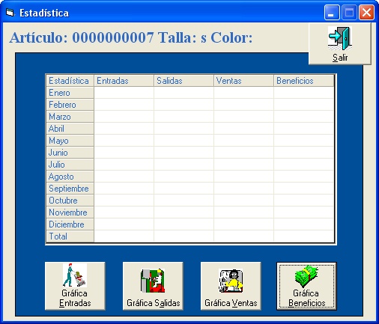Select the Ventas column header
This screenshot has height=324, width=379.
(243, 81)
